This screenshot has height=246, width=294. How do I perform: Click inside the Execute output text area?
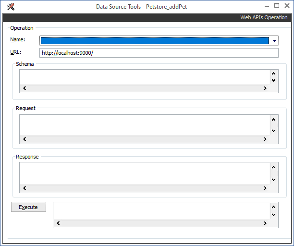pos(161,210)
